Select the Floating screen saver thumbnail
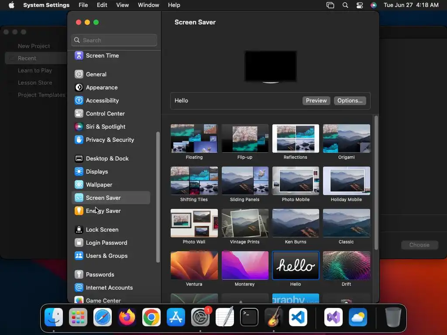Screen dimensions: 447x335 194,138
